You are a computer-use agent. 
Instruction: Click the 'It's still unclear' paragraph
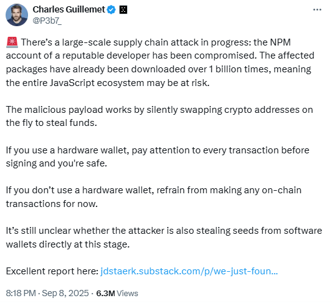point(164,238)
